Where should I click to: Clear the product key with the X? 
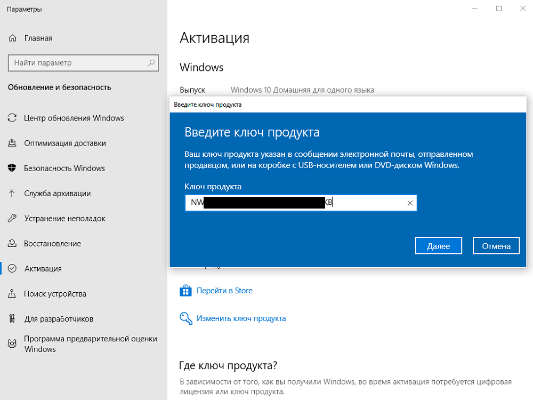point(410,203)
